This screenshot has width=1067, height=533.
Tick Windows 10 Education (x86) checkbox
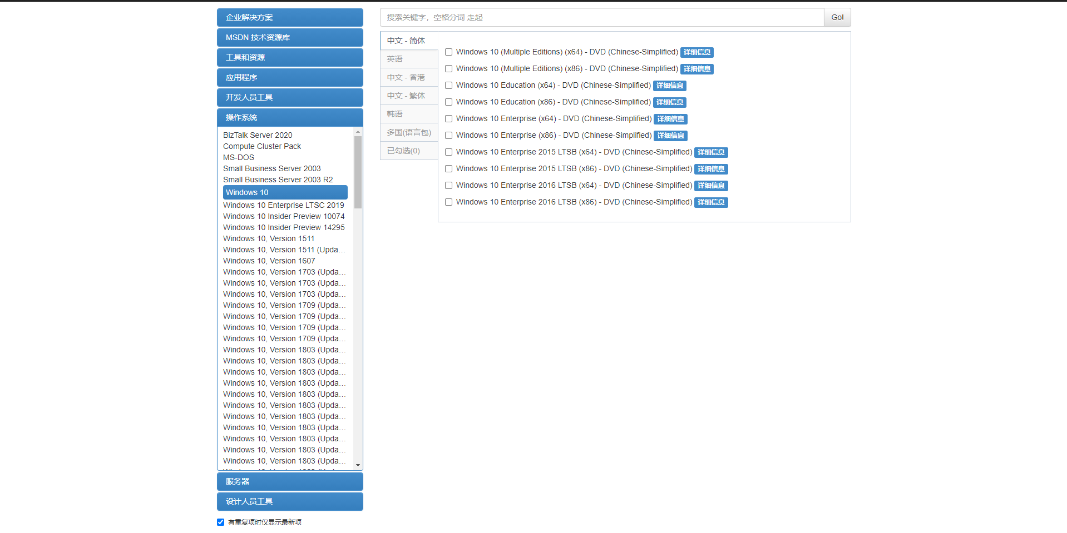point(448,102)
